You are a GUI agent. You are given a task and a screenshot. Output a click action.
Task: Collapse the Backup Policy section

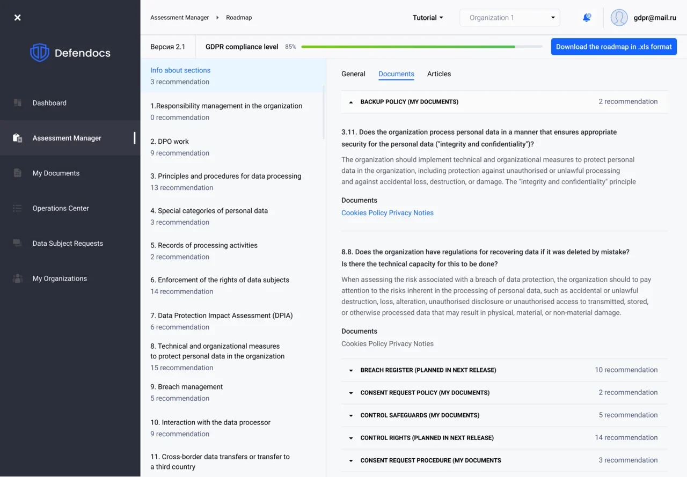(351, 102)
